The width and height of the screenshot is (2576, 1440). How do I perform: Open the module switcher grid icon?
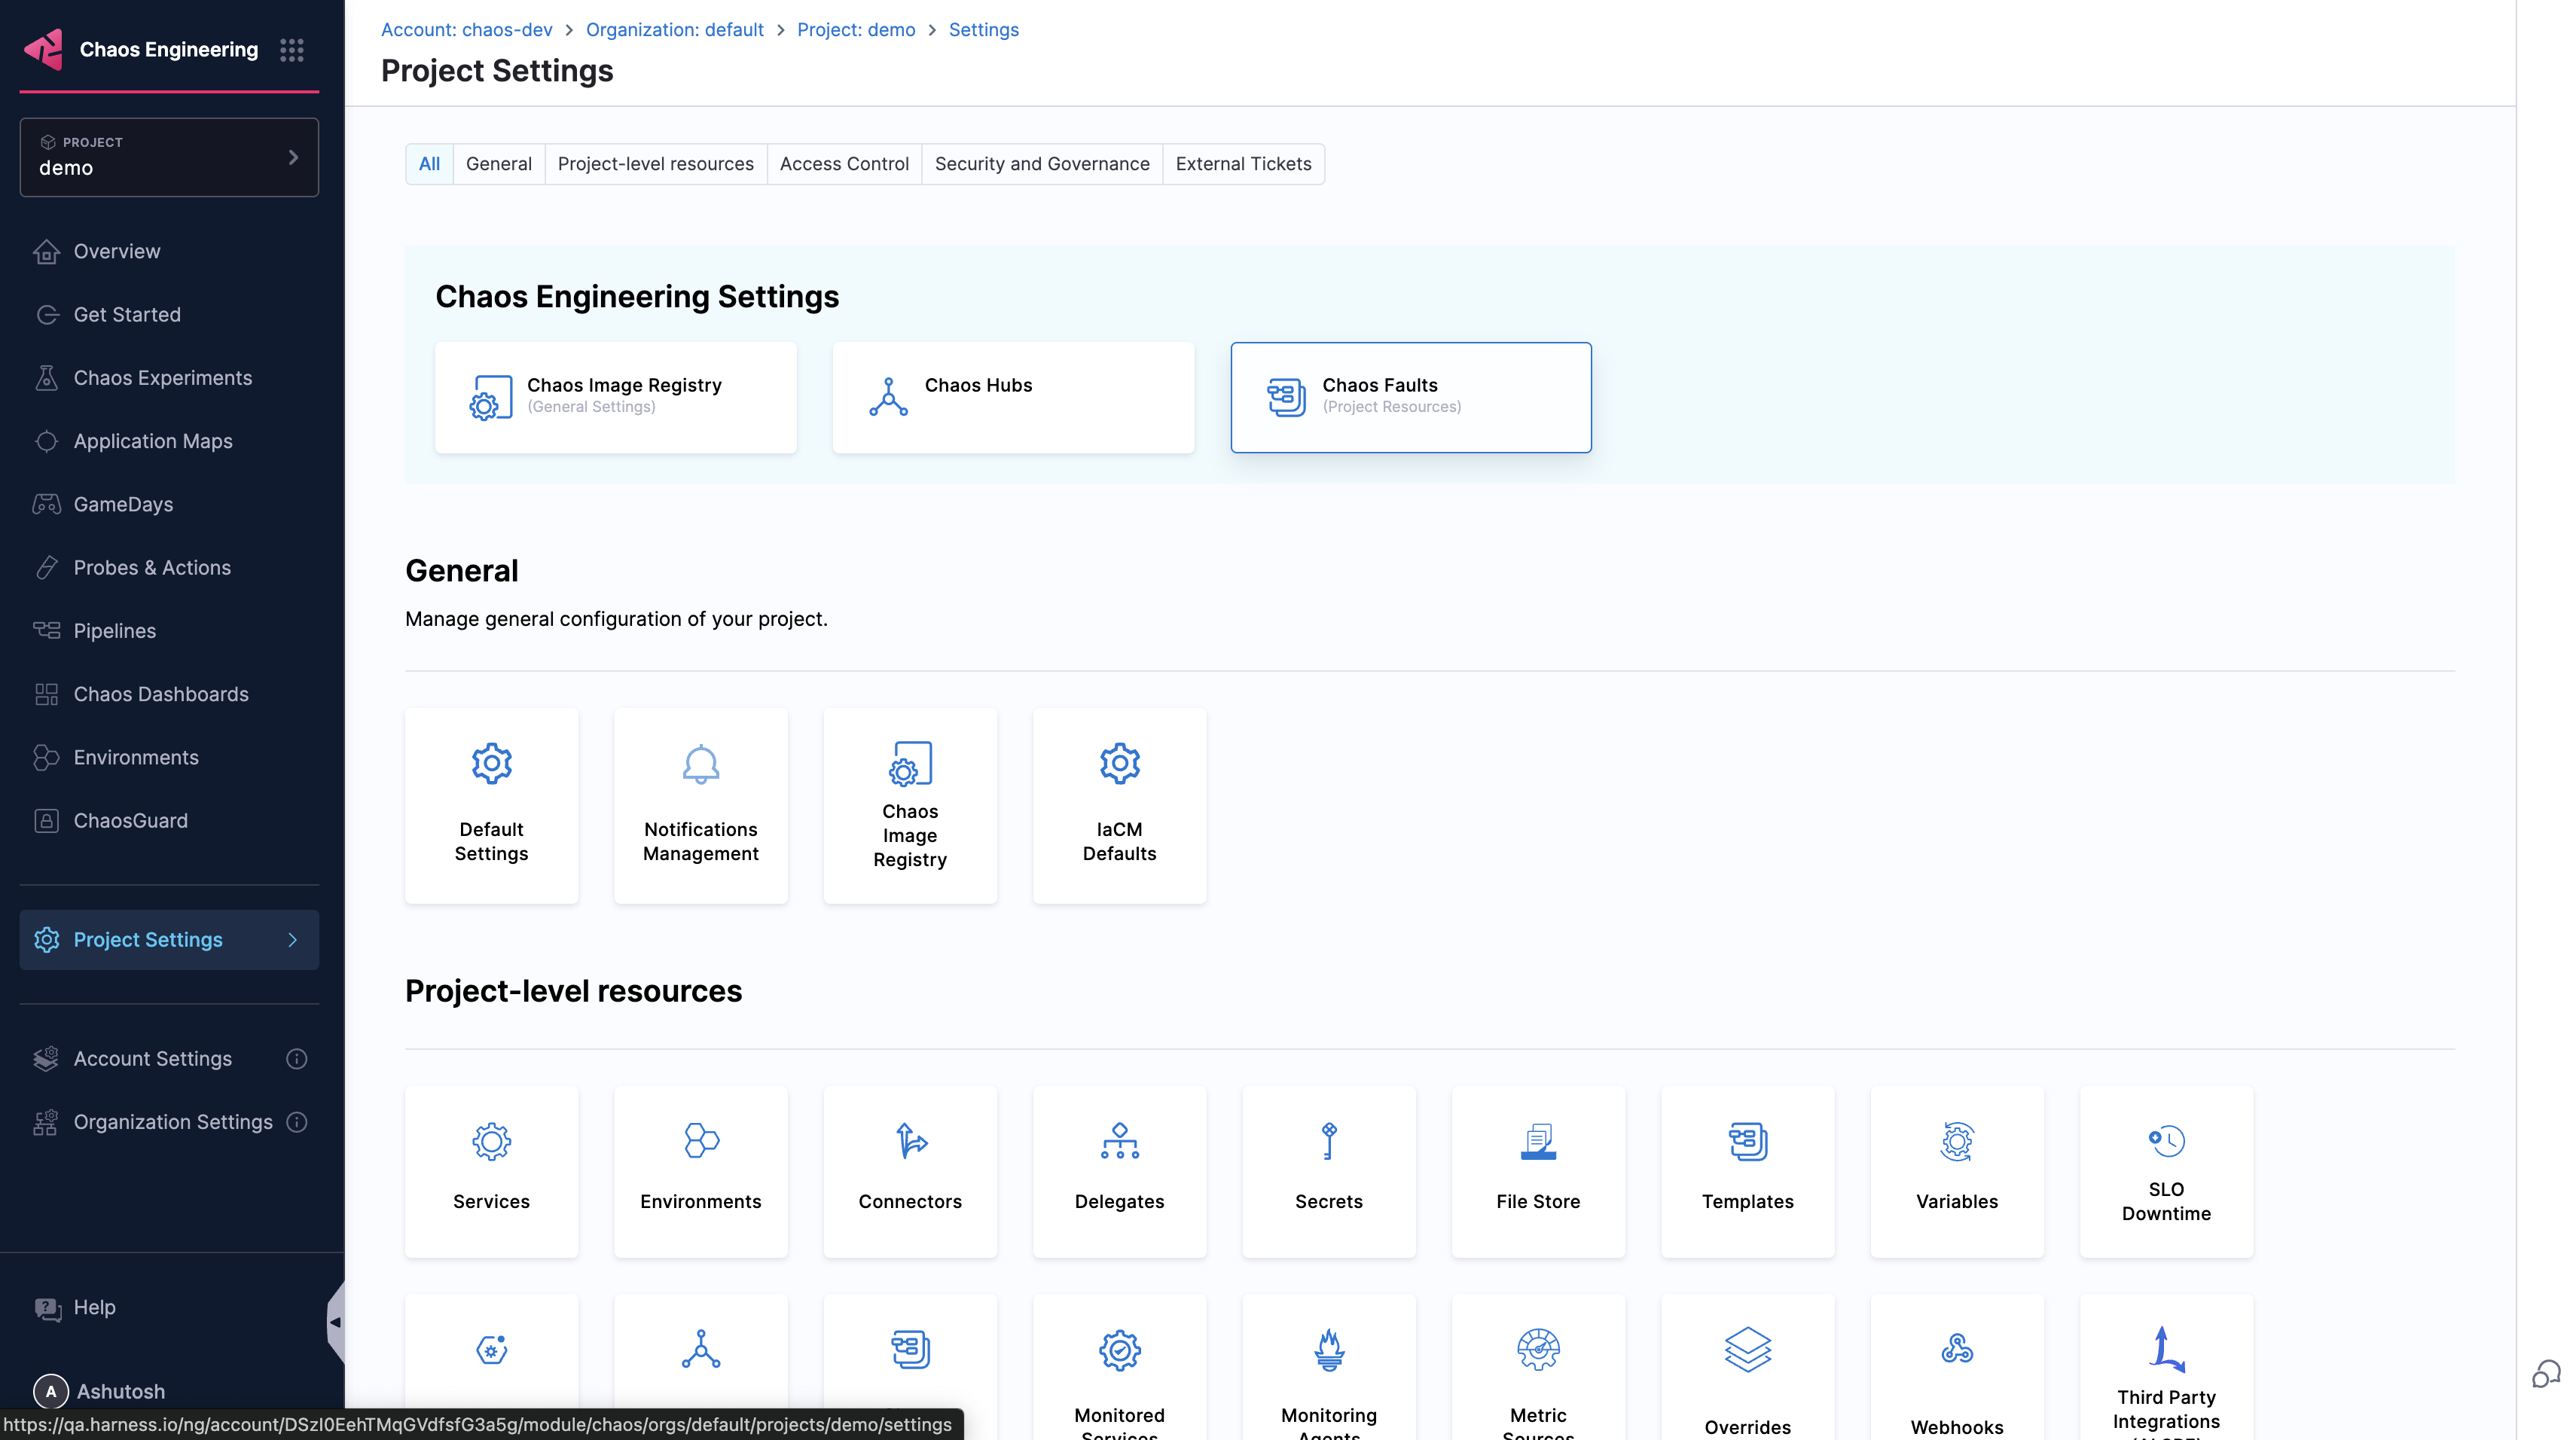coord(291,50)
